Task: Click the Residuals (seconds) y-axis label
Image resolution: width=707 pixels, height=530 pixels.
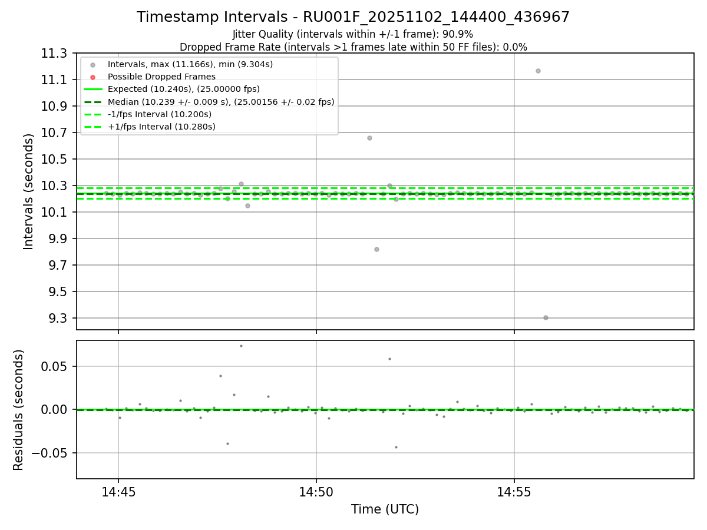Action: point(19,410)
